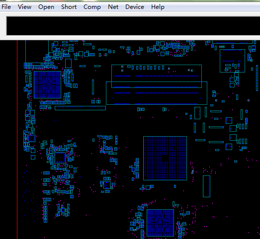Select the BGA chip cut off by the bottom edge
This screenshot has width=260, height=239.
click(160, 223)
